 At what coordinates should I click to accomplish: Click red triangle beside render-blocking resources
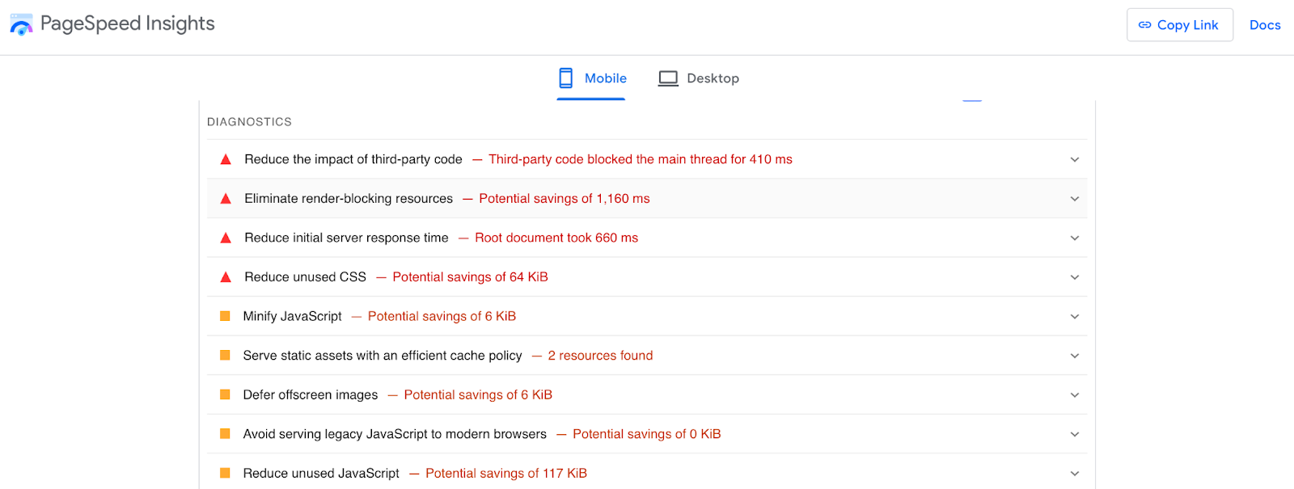pos(226,199)
